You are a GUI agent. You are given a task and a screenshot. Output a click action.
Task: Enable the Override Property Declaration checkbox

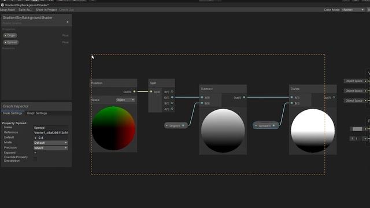click(35, 159)
